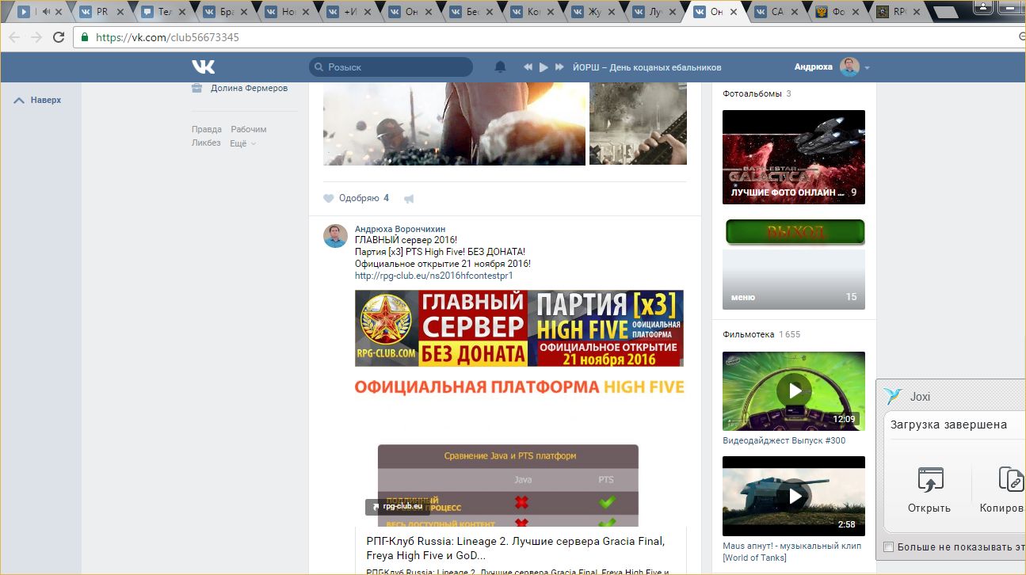Open the Долина Фермеров sidebar item
Screen dimensions: 1026x575
pyautogui.click(x=248, y=88)
